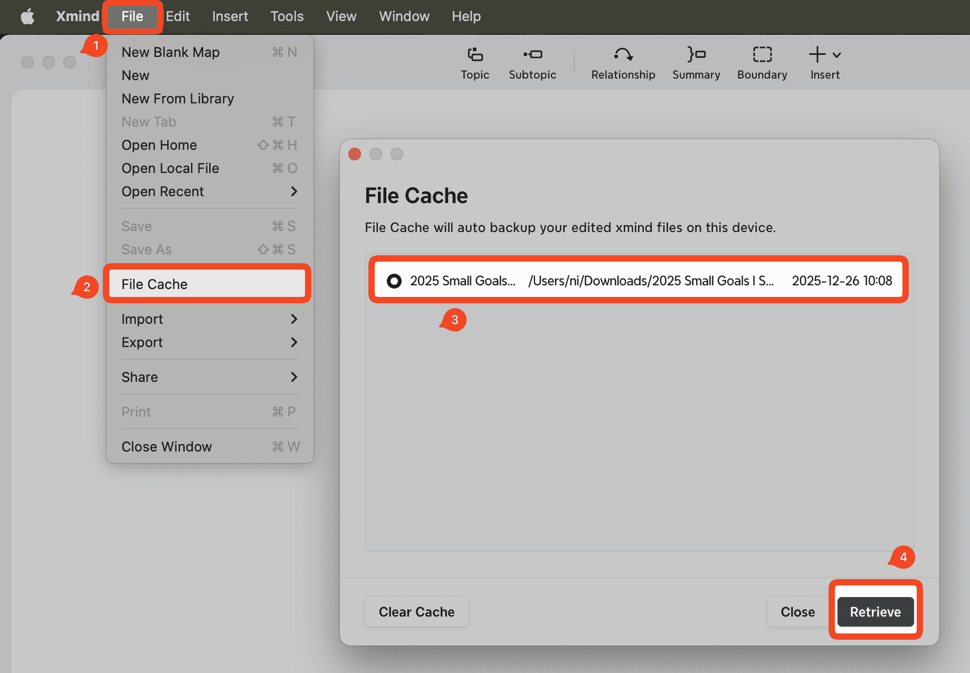Click the Subtopic toolbar icon
Image resolution: width=970 pixels, height=673 pixels.
click(532, 54)
